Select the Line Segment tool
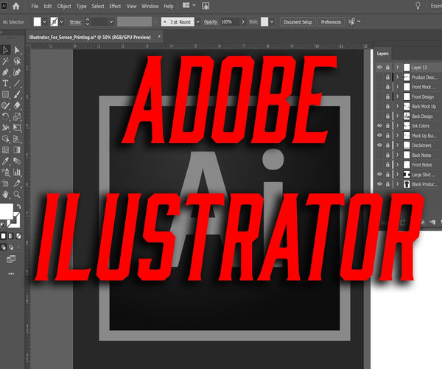442x369 pixels. click(x=17, y=83)
